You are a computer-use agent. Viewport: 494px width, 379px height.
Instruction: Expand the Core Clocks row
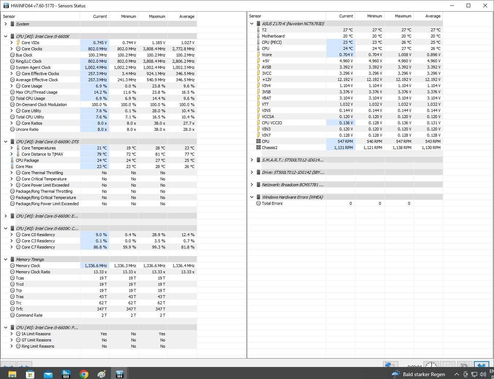click(x=11, y=49)
